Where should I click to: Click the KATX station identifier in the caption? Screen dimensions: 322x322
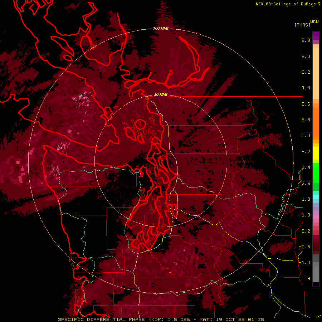(x=206, y=319)
